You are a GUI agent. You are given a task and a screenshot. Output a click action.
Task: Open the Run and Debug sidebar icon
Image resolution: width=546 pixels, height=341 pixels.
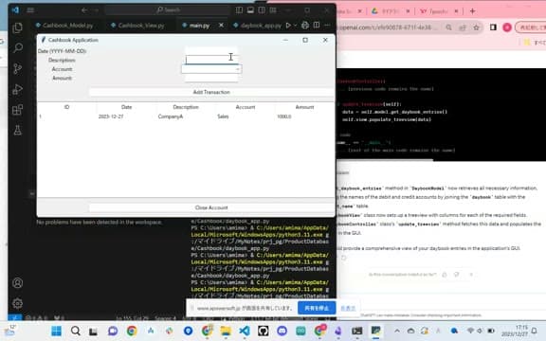click(17, 89)
